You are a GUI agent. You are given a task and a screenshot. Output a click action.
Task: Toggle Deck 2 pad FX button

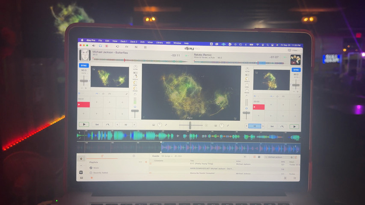[x=283, y=97]
